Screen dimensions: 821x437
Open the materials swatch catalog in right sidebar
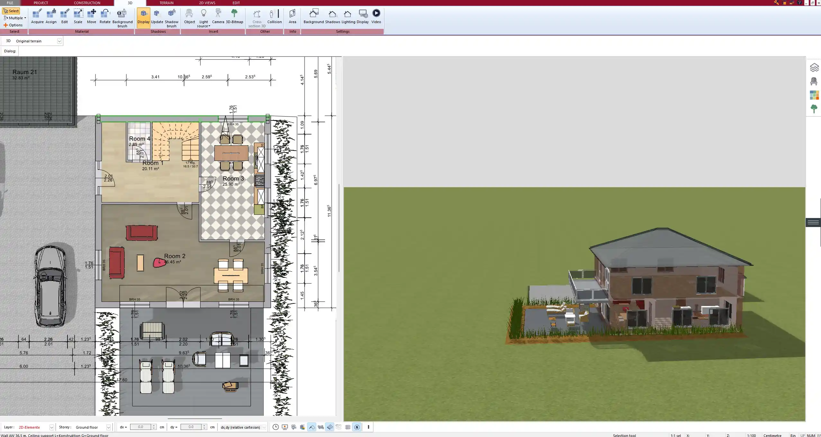(x=814, y=95)
